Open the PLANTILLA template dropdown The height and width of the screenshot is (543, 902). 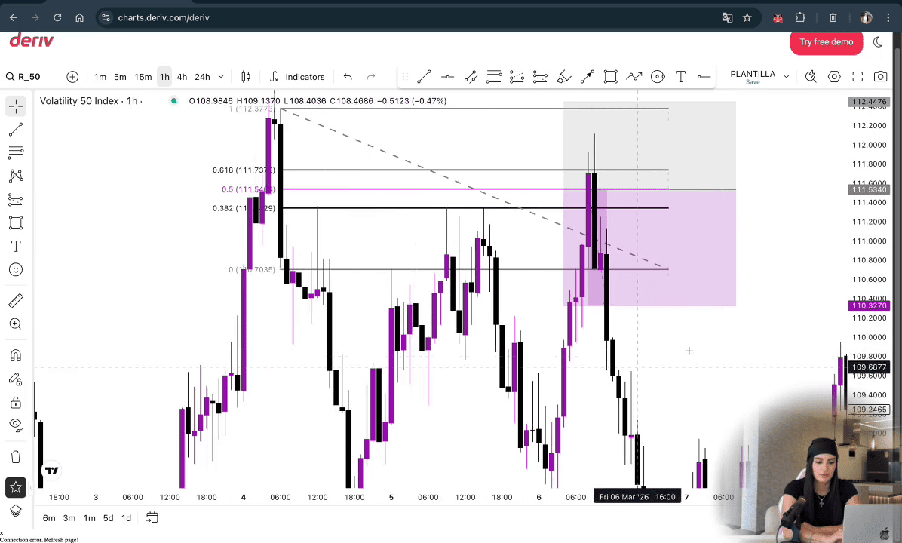pyautogui.click(x=759, y=76)
